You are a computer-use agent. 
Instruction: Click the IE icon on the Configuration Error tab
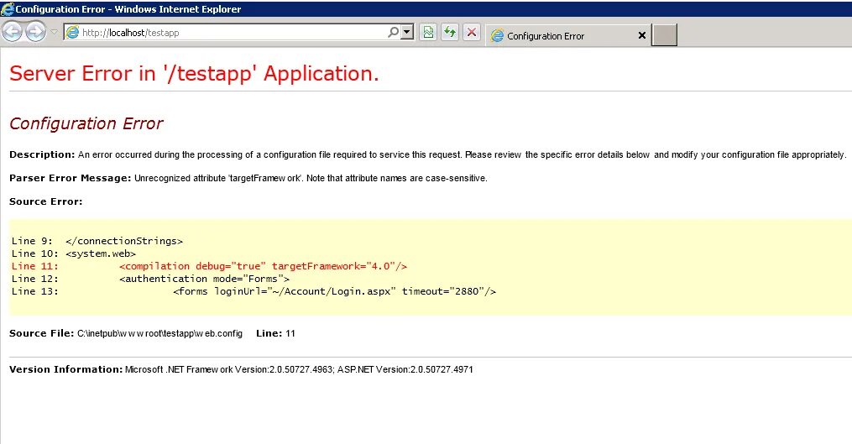point(497,36)
